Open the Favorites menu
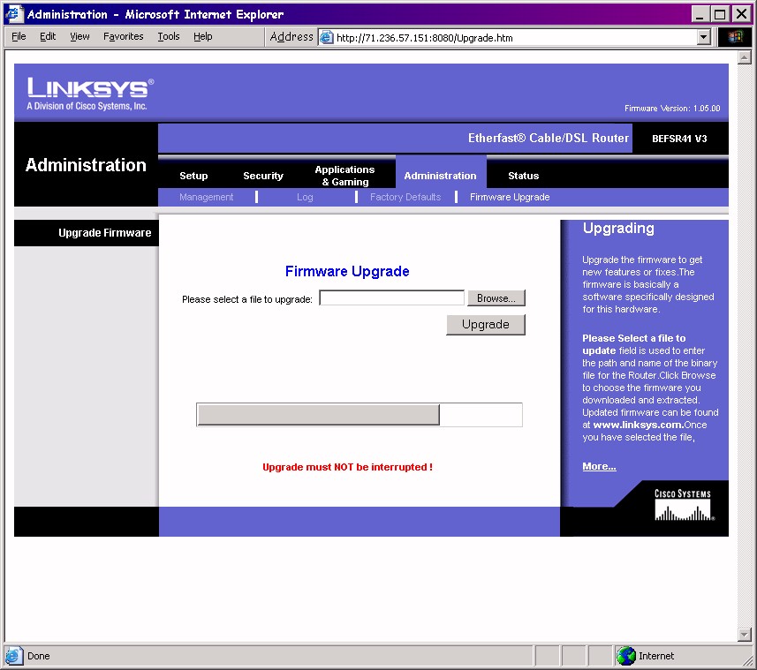This screenshot has width=757, height=670. click(123, 36)
